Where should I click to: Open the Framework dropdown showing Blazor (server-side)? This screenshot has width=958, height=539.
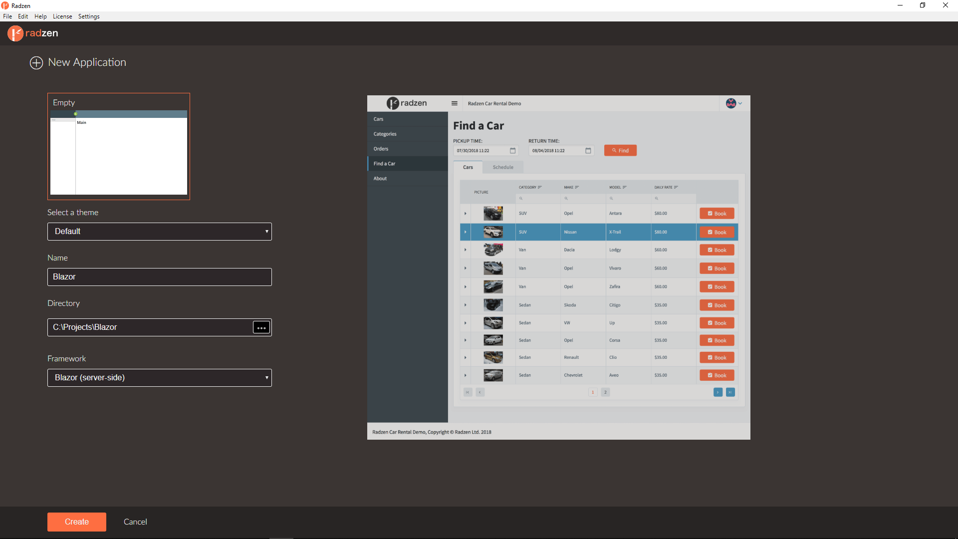click(160, 378)
